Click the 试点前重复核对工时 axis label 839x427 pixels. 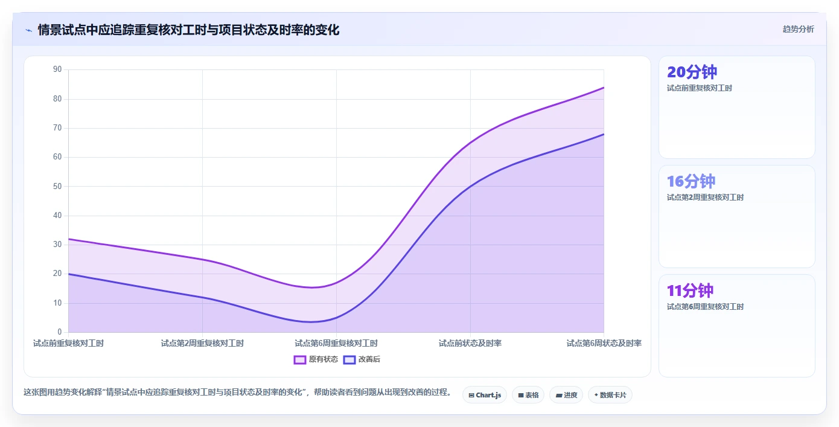tap(68, 343)
